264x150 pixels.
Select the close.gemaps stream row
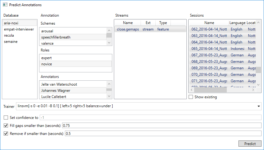pyautogui.click(x=150, y=29)
